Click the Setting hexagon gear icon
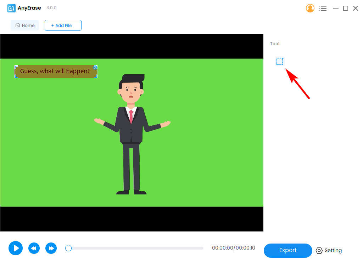This screenshot has height=262, width=363. pos(319,251)
